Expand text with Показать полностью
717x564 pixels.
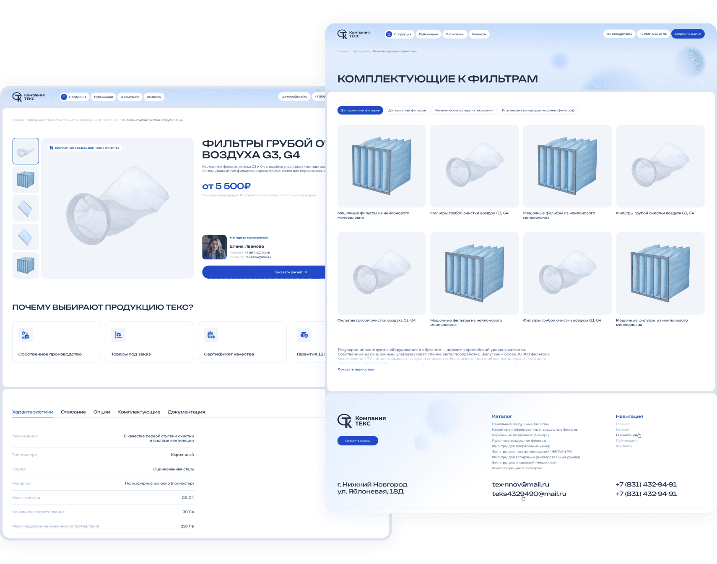pos(356,370)
